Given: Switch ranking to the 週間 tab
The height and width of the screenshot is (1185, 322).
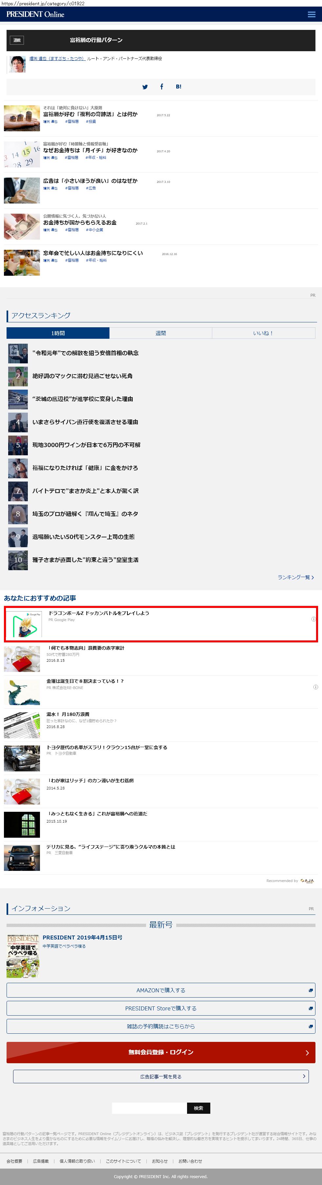Looking at the screenshot, I should tap(161, 333).
